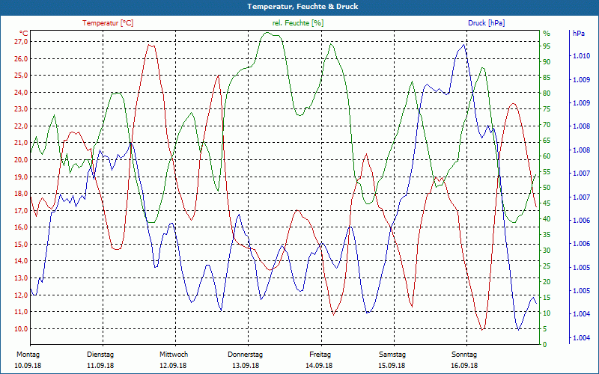Screen dimensions: 599x374
Task: Click the green humidity axis value "50"
Action: tap(547, 188)
